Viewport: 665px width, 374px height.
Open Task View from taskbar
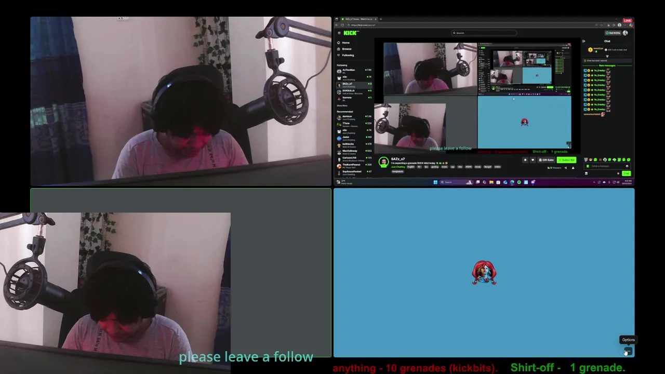[x=478, y=182]
